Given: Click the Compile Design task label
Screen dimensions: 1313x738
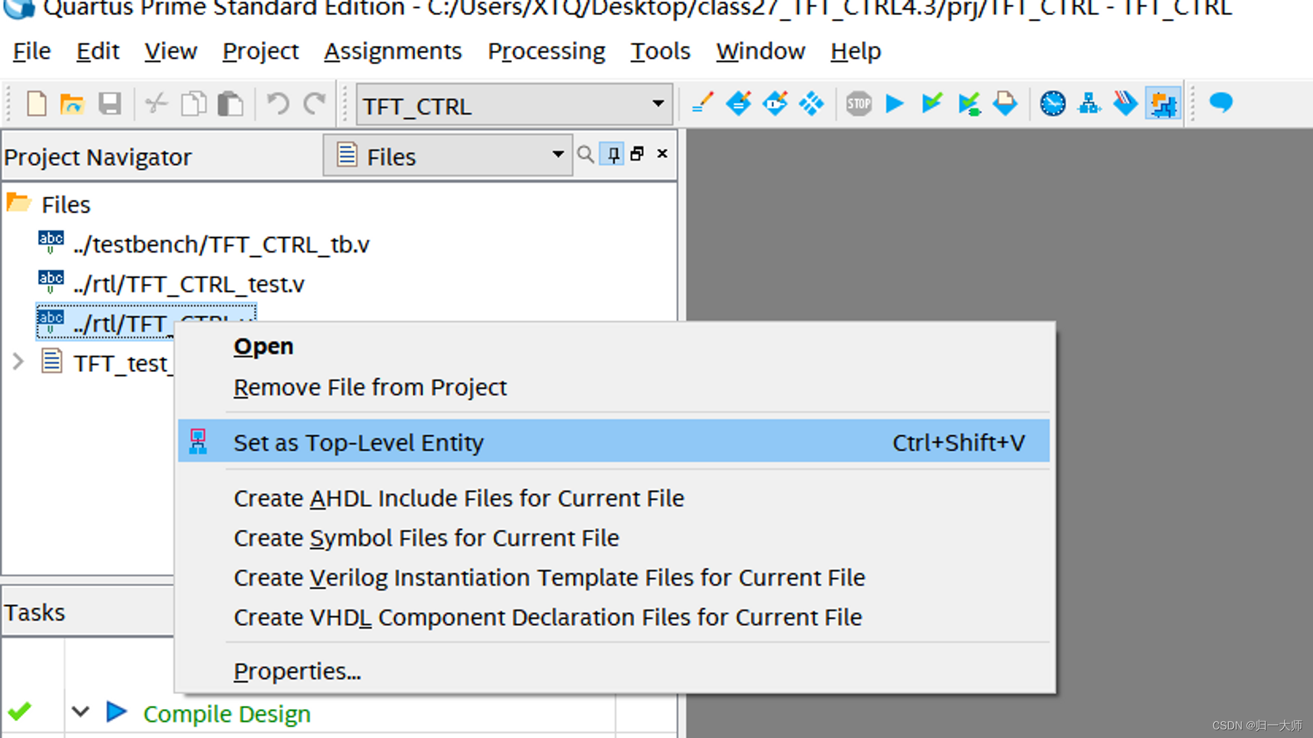Looking at the screenshot, I should 227,714.
